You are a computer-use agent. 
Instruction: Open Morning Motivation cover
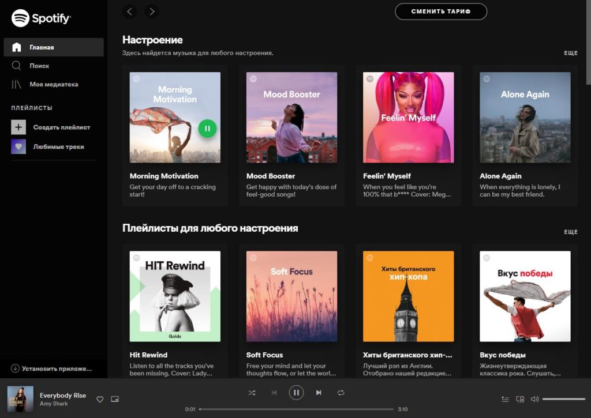click(175, 118)
